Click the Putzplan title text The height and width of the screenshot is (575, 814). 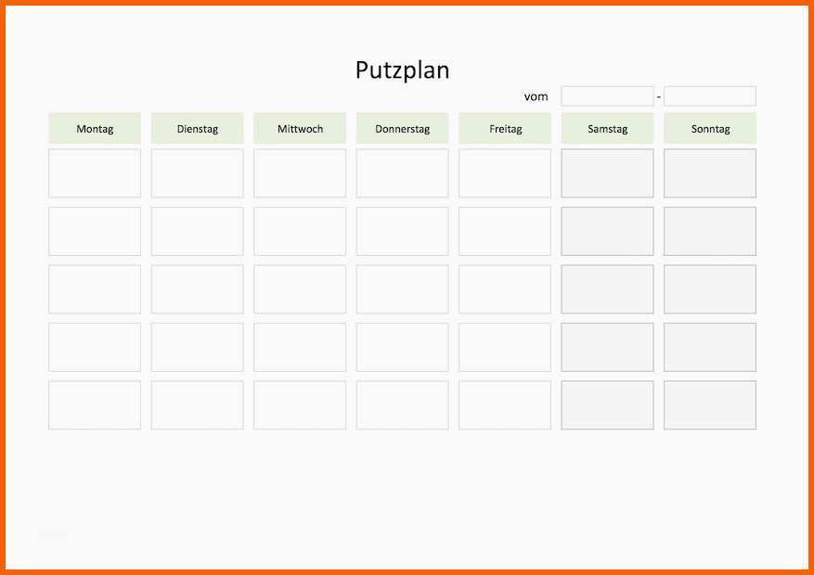[x=402, y=70]
